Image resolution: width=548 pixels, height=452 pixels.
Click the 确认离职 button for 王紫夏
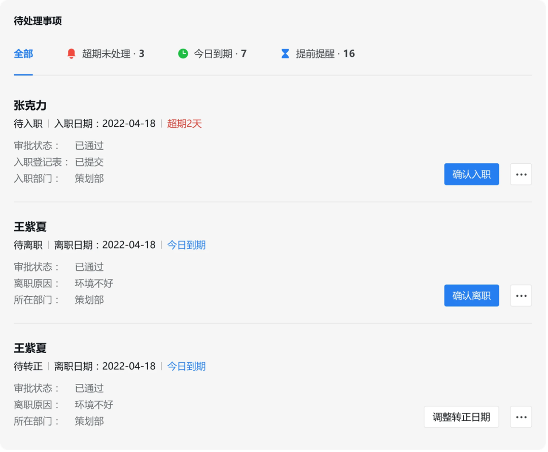pos(471,296)
